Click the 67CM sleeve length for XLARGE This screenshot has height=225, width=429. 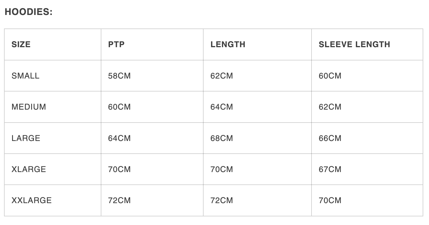point(330,169)
